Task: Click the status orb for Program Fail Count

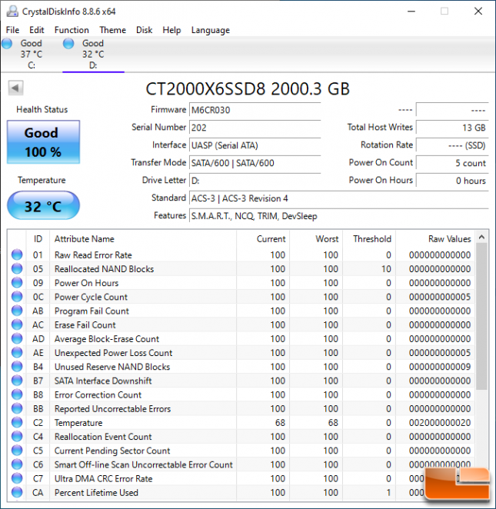Action: coord(17,311)
